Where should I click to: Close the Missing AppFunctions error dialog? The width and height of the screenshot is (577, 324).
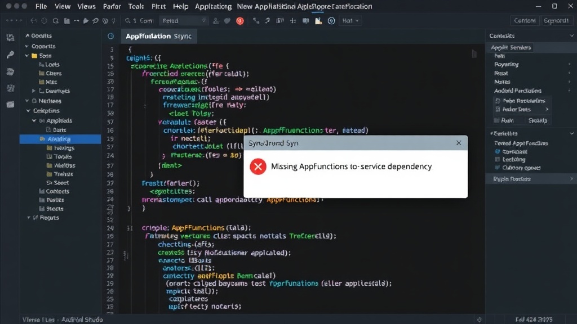(x=459, y=143)
